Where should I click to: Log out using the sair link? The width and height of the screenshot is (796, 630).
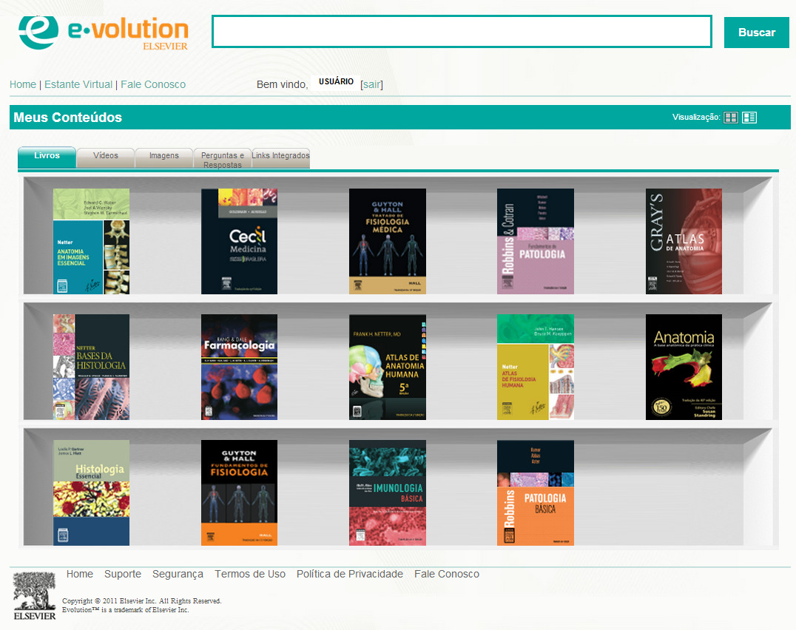click(x=371, y=84)
